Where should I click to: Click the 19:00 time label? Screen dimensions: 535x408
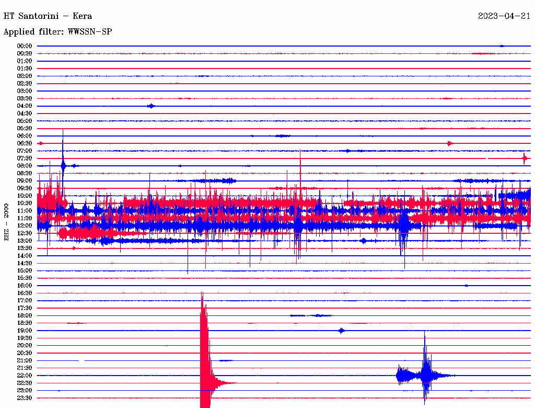coord(25,331)
